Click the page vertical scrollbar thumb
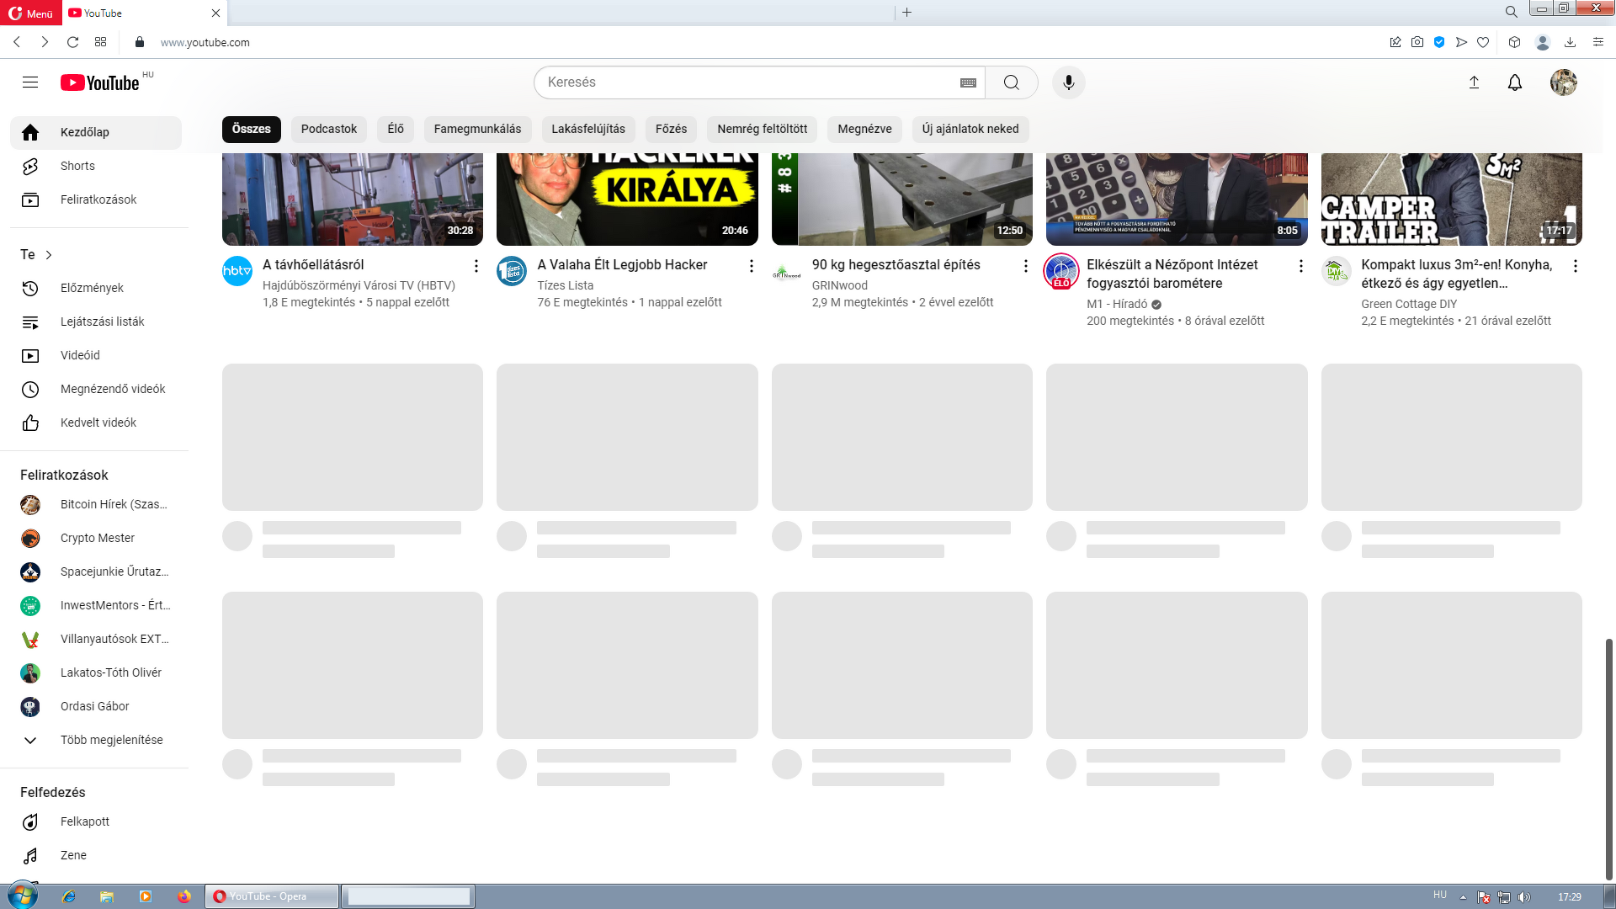The width and height of the screenshot is (1616, 909). tap(1608, 757)
